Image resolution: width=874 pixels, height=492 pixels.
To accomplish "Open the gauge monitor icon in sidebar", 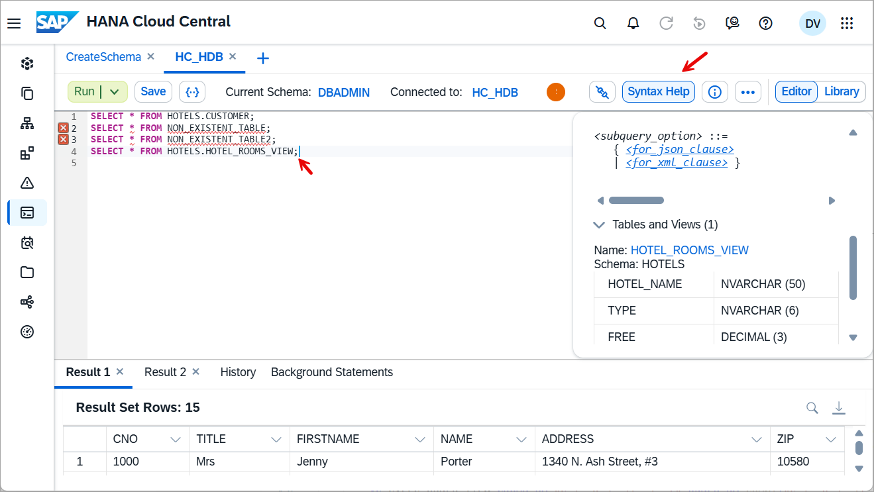I will coord(27,332).
